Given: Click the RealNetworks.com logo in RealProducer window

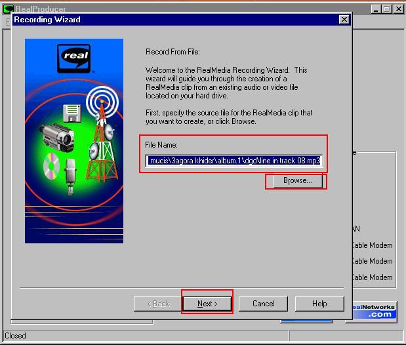Looking at the screenshot, I should tap(374, 311).
